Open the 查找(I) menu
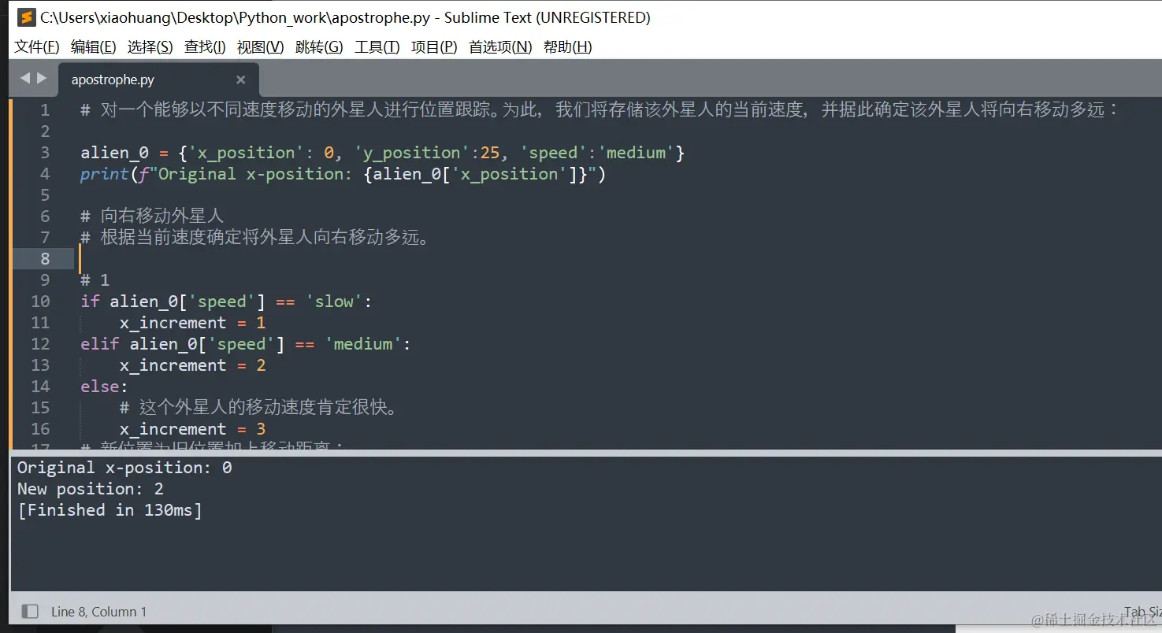Screen dimensions: 1162x633 tap(205, 46)
